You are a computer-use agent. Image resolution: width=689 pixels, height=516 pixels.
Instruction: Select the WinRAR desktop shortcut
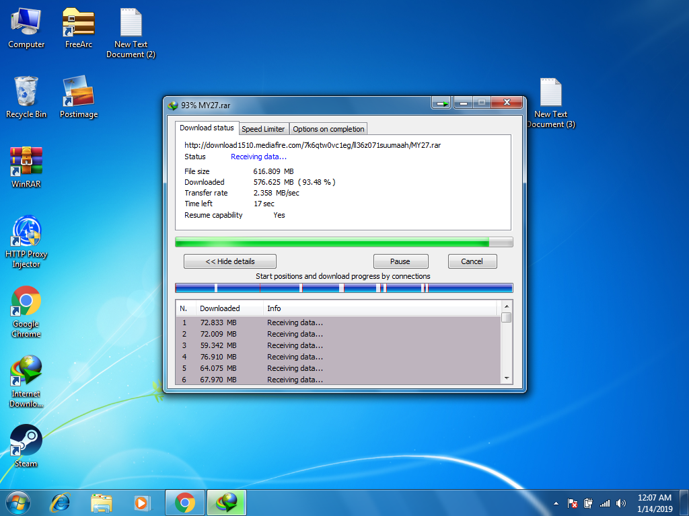tap(26, 167)
